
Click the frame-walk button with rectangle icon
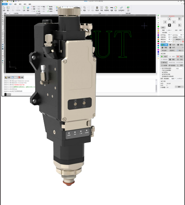(164, 65)
